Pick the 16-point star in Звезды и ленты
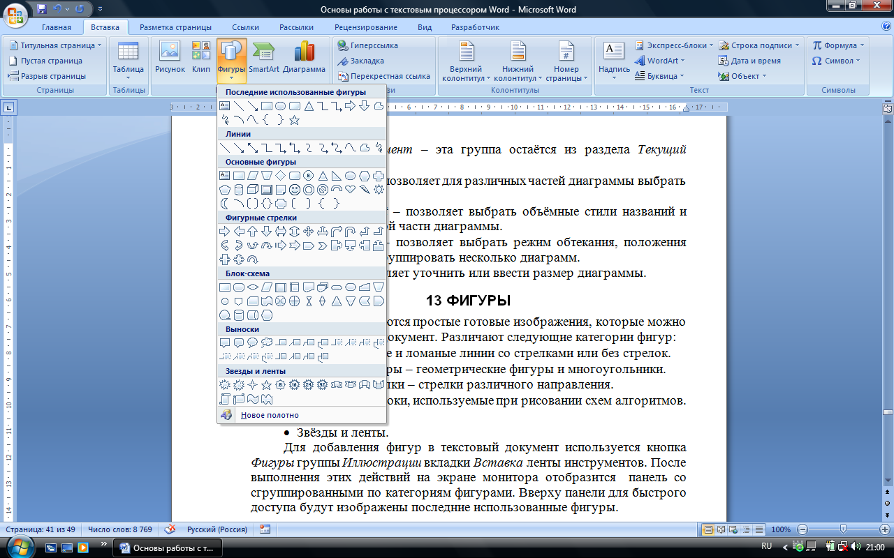Viewport: 894px width, 558px height. tap(295, 384)
